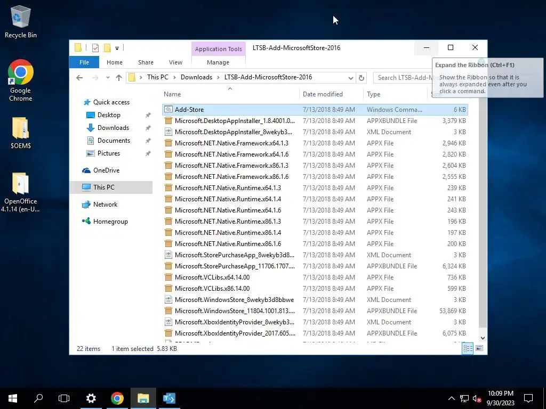Select the OpenOffice 4.1.14 desktop folder

[x=20, y=192]
